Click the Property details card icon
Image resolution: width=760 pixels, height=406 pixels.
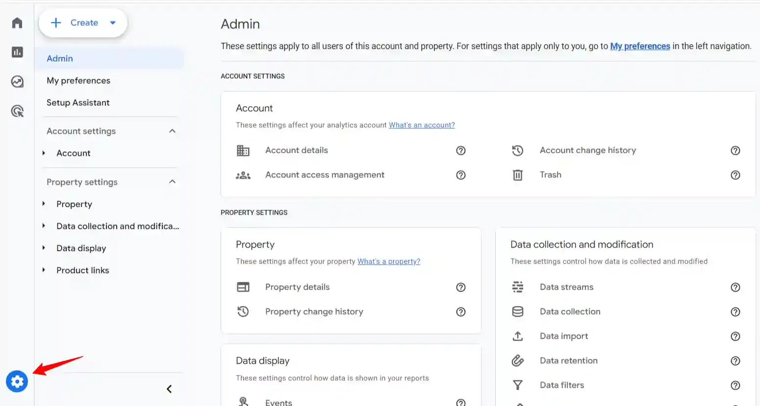pos(243,287)
